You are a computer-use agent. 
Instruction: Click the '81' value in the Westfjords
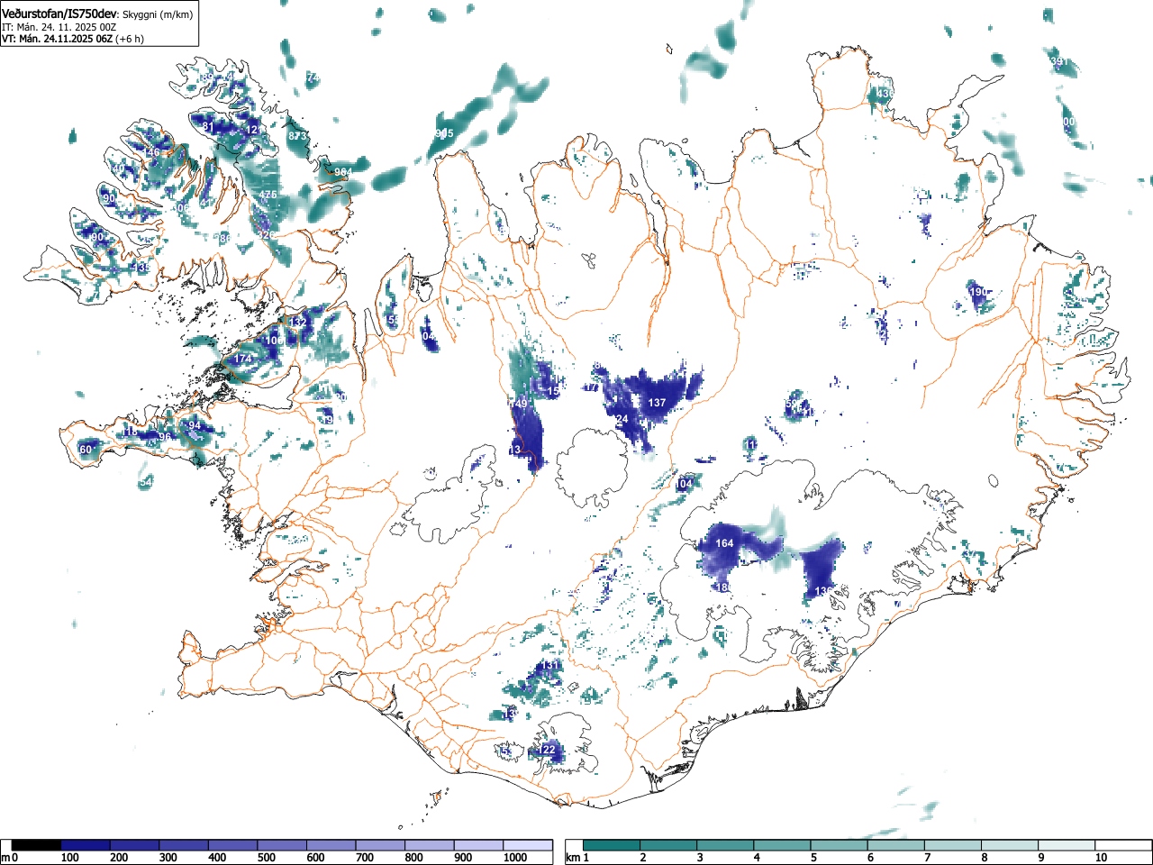[208, 127]
